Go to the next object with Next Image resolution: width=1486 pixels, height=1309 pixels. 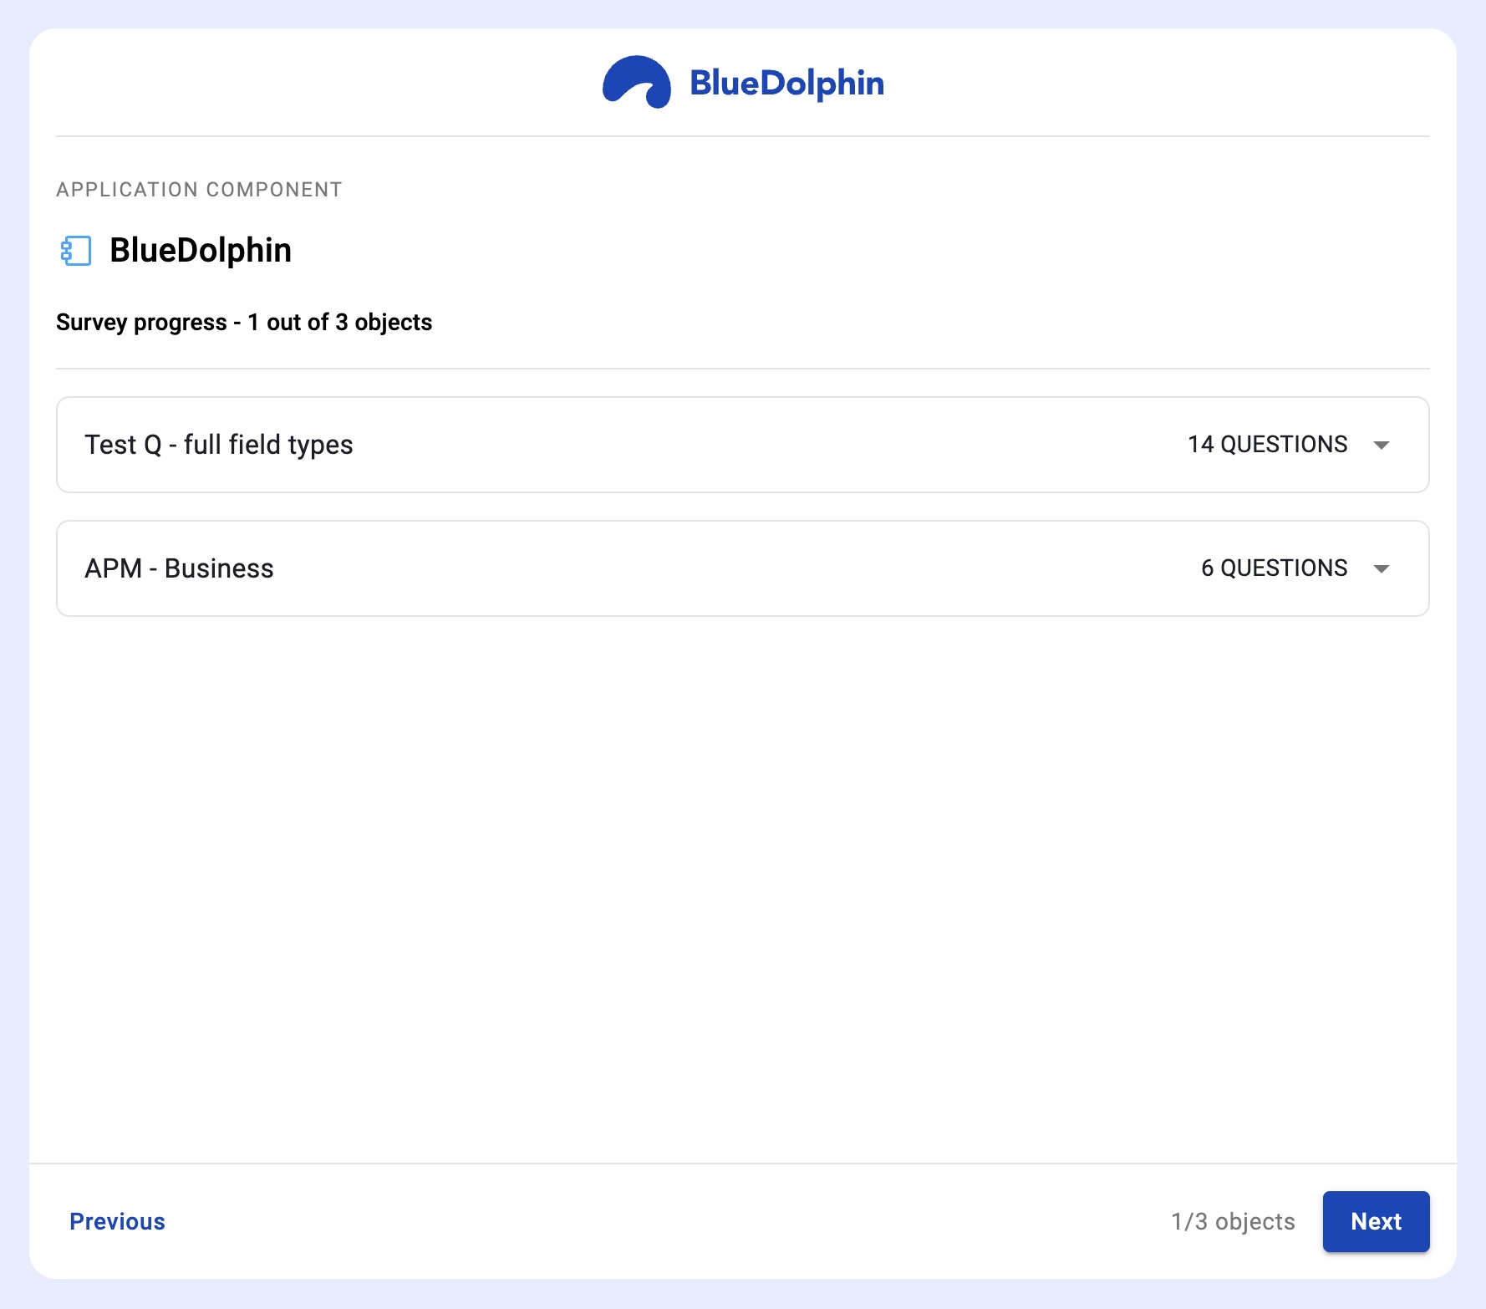tap(1376, 1221)
